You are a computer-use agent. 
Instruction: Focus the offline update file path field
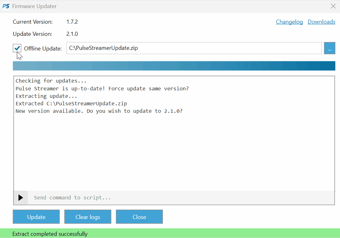[194, 48]
